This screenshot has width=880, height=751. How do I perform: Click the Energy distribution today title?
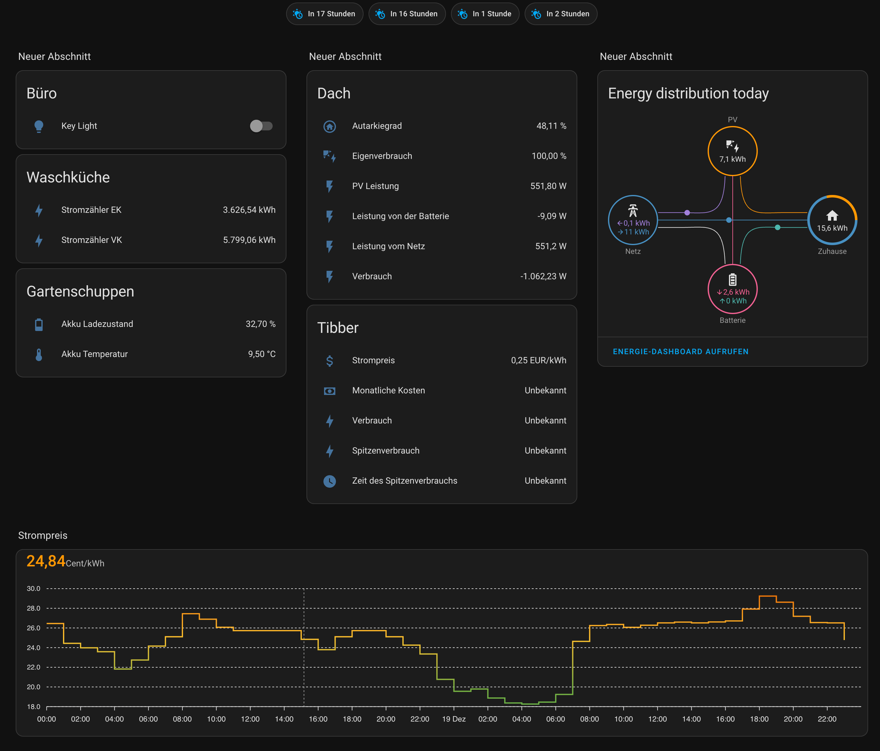click(x=689, y=93)
